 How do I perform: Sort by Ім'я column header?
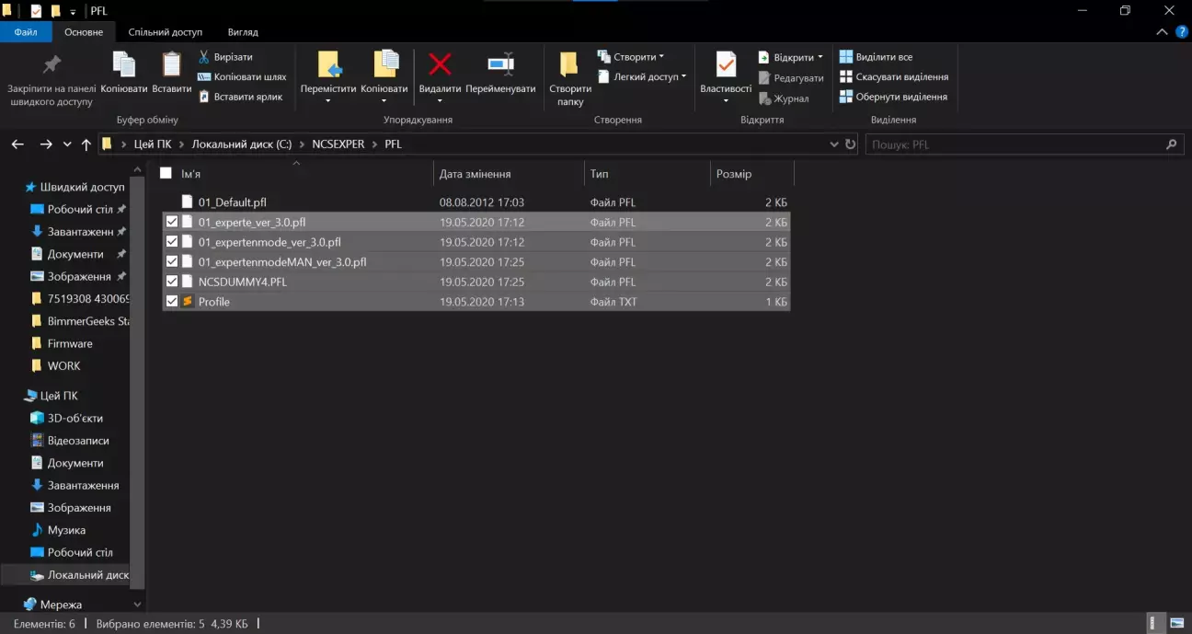pos(304,174)
